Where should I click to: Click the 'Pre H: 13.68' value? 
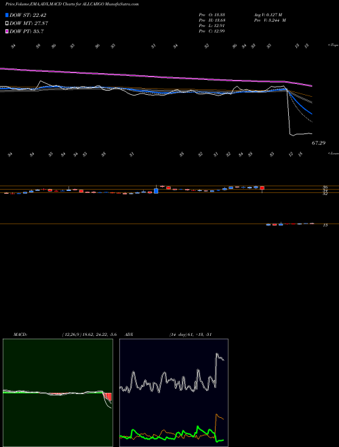click(x=212, y=20)
